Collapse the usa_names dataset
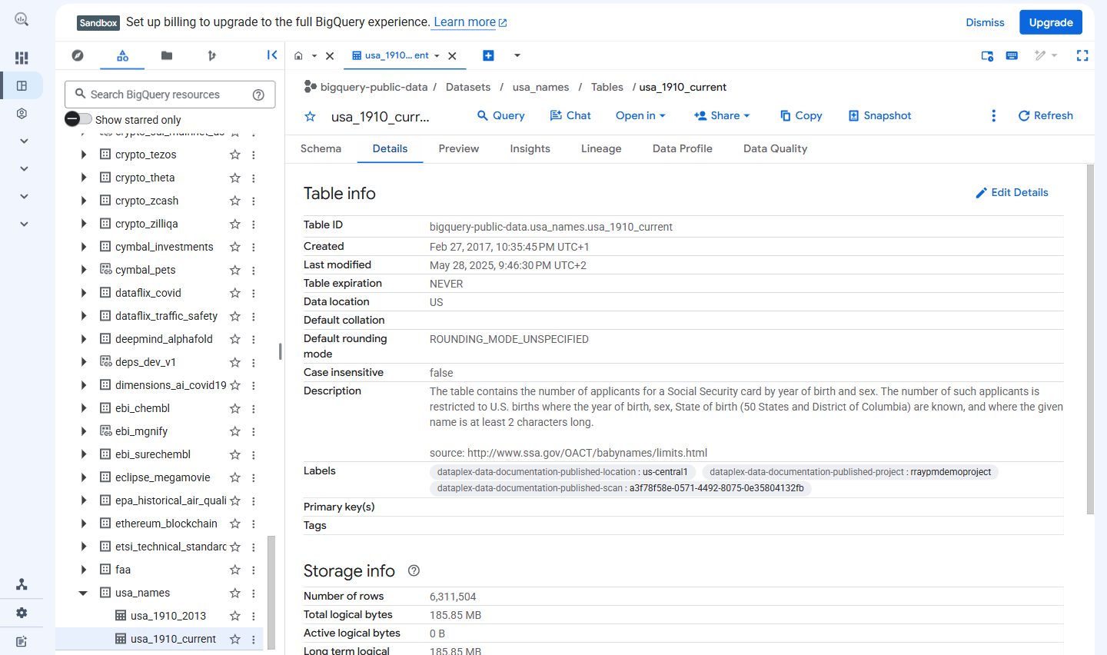This screenshot has height=655, width=1107. tap(83, 593)
